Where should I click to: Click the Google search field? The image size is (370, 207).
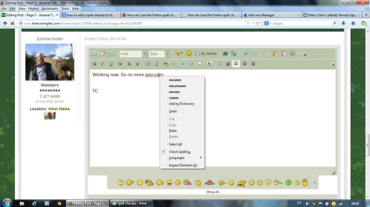pyautogui.click(x=302, y=24)
